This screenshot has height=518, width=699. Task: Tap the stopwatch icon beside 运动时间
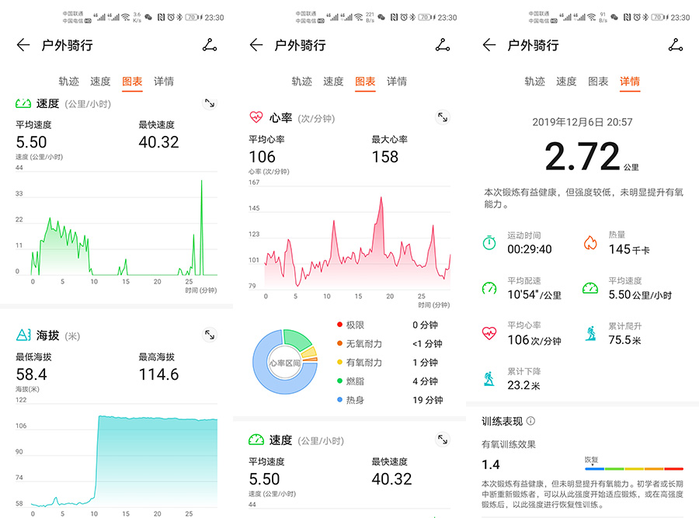(x=489, y=243)
